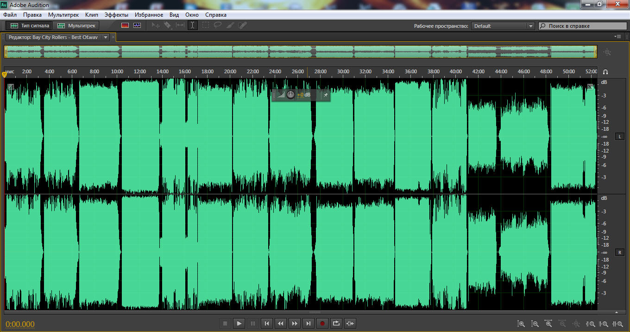Jump playhead to next marker
Viewport: 630px width, 332px height.
tap(309, 323)
